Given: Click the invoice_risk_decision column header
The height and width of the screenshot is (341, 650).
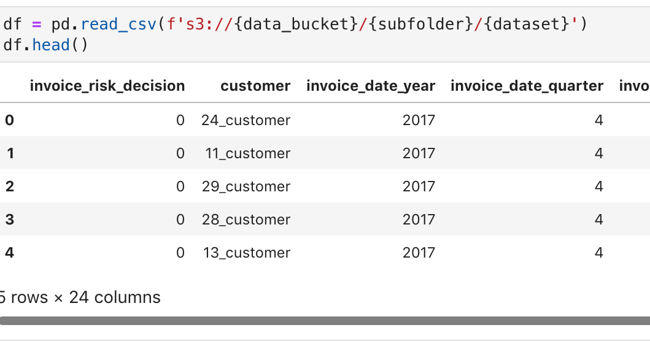Looking at the screenshot, I should [x=107, y=86].
